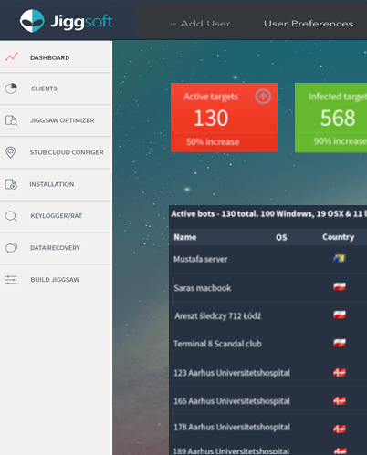Click the Active bots summary title
This screenshot has width=367, height=455.
[269, 214]
